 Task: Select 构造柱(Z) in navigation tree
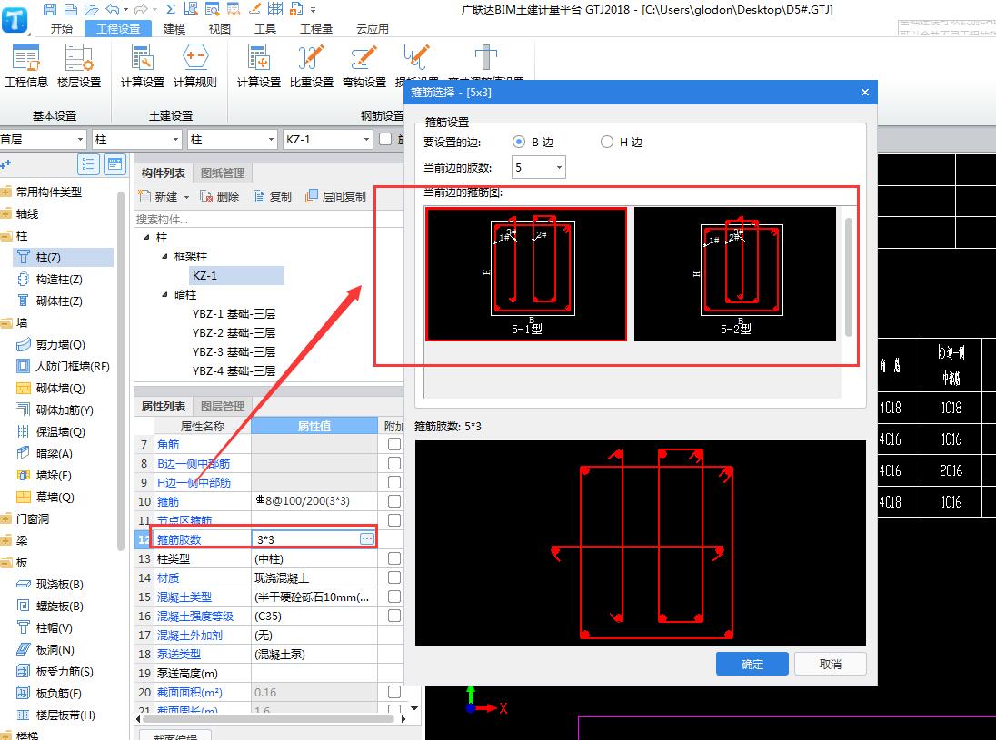59,280
